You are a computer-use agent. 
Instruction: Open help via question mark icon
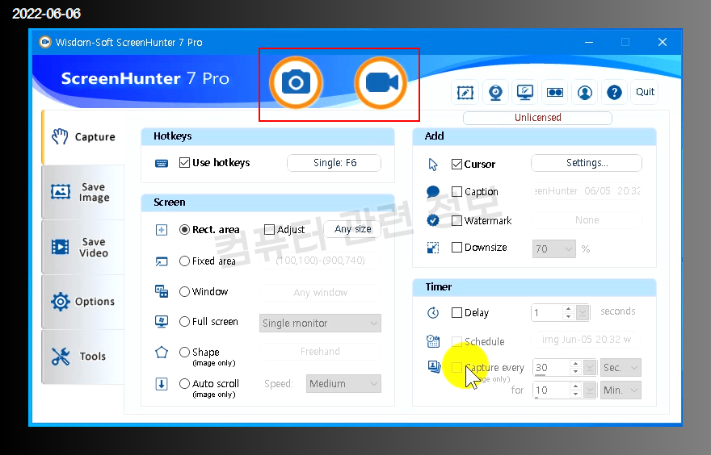pos(614,92)
